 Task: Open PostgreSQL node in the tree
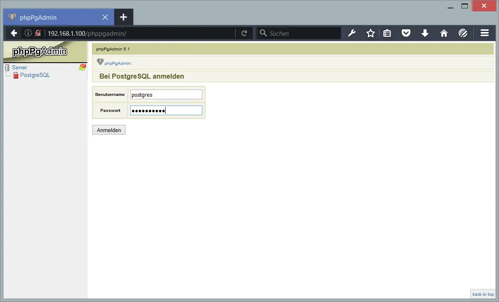pyautogui.click(x=35, y=75)
